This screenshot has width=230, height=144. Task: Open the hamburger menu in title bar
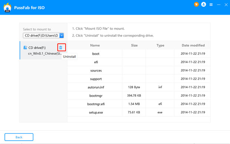tap(211, 5)
